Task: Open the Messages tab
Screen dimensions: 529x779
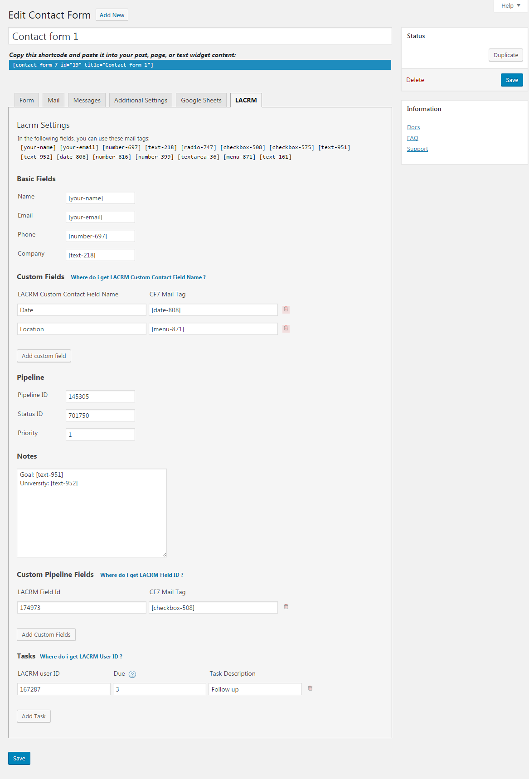Action: point(87,100)
